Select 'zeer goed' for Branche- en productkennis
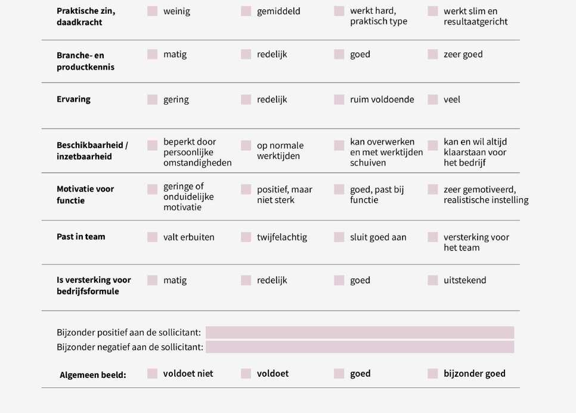 click(x=433, y=54)
